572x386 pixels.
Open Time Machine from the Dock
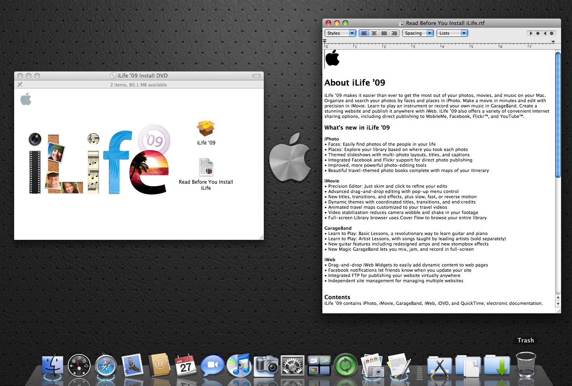346,366
